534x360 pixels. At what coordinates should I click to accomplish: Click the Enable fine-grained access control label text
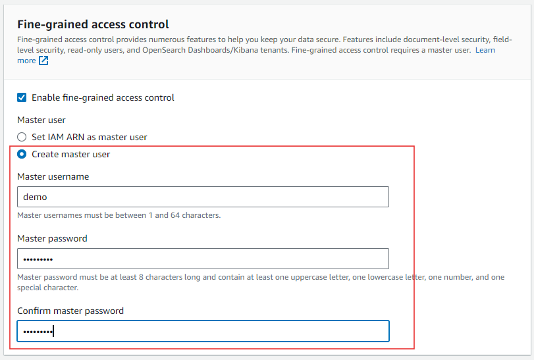103,97
